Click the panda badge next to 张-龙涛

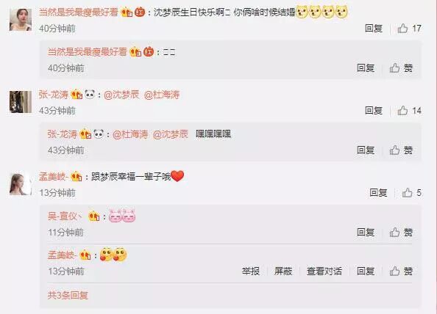(x=90, y=95)
